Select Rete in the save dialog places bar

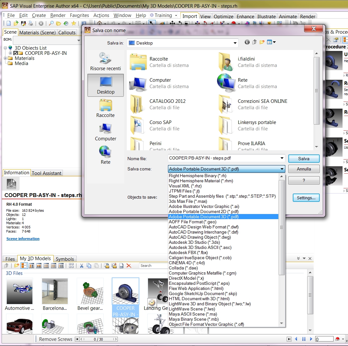pos(105,155)
